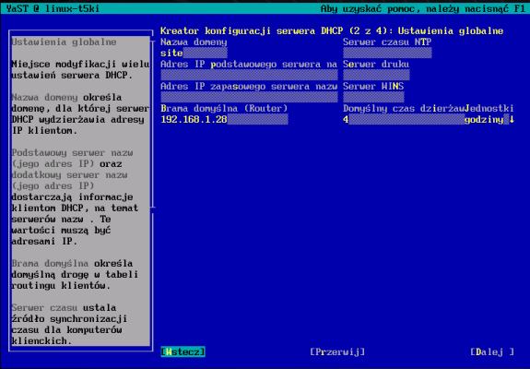Click the 'Domyślny czas dzierżaw' label
530x369 pixels.
point(404,108)
